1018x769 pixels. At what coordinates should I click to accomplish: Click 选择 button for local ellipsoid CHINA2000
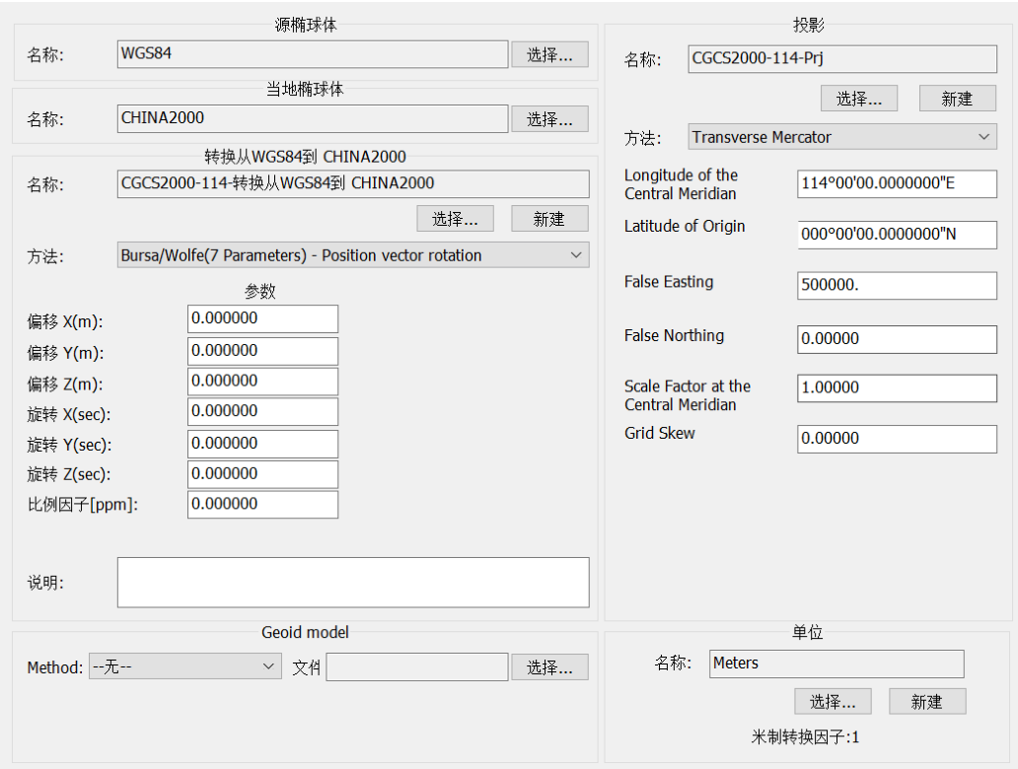549,119
